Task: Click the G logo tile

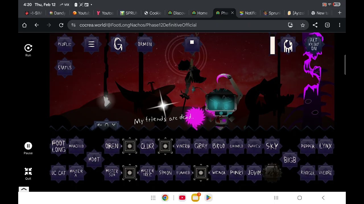Action: click(x=118, y=44)
